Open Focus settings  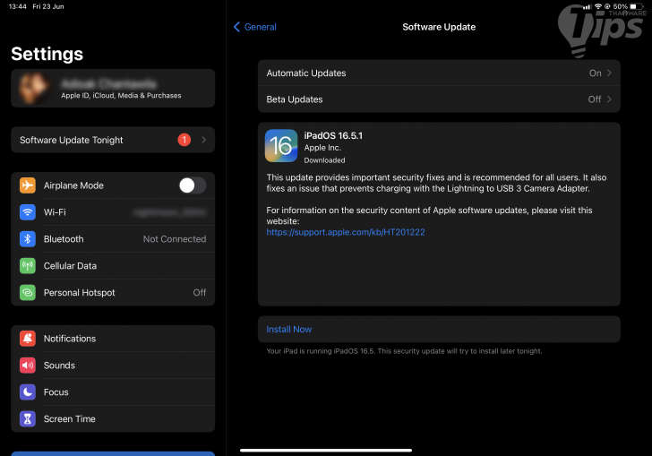(x=113, y=391)
